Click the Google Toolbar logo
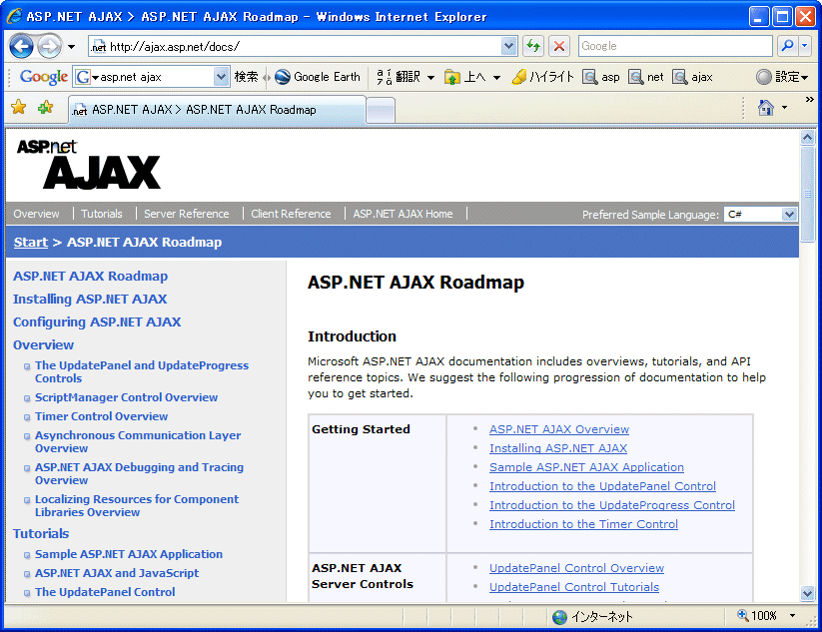Viewport: 822px width, 632px height. pos(44,77)
